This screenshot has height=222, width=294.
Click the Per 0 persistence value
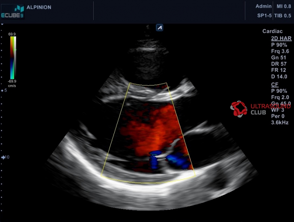click(278, 116)
